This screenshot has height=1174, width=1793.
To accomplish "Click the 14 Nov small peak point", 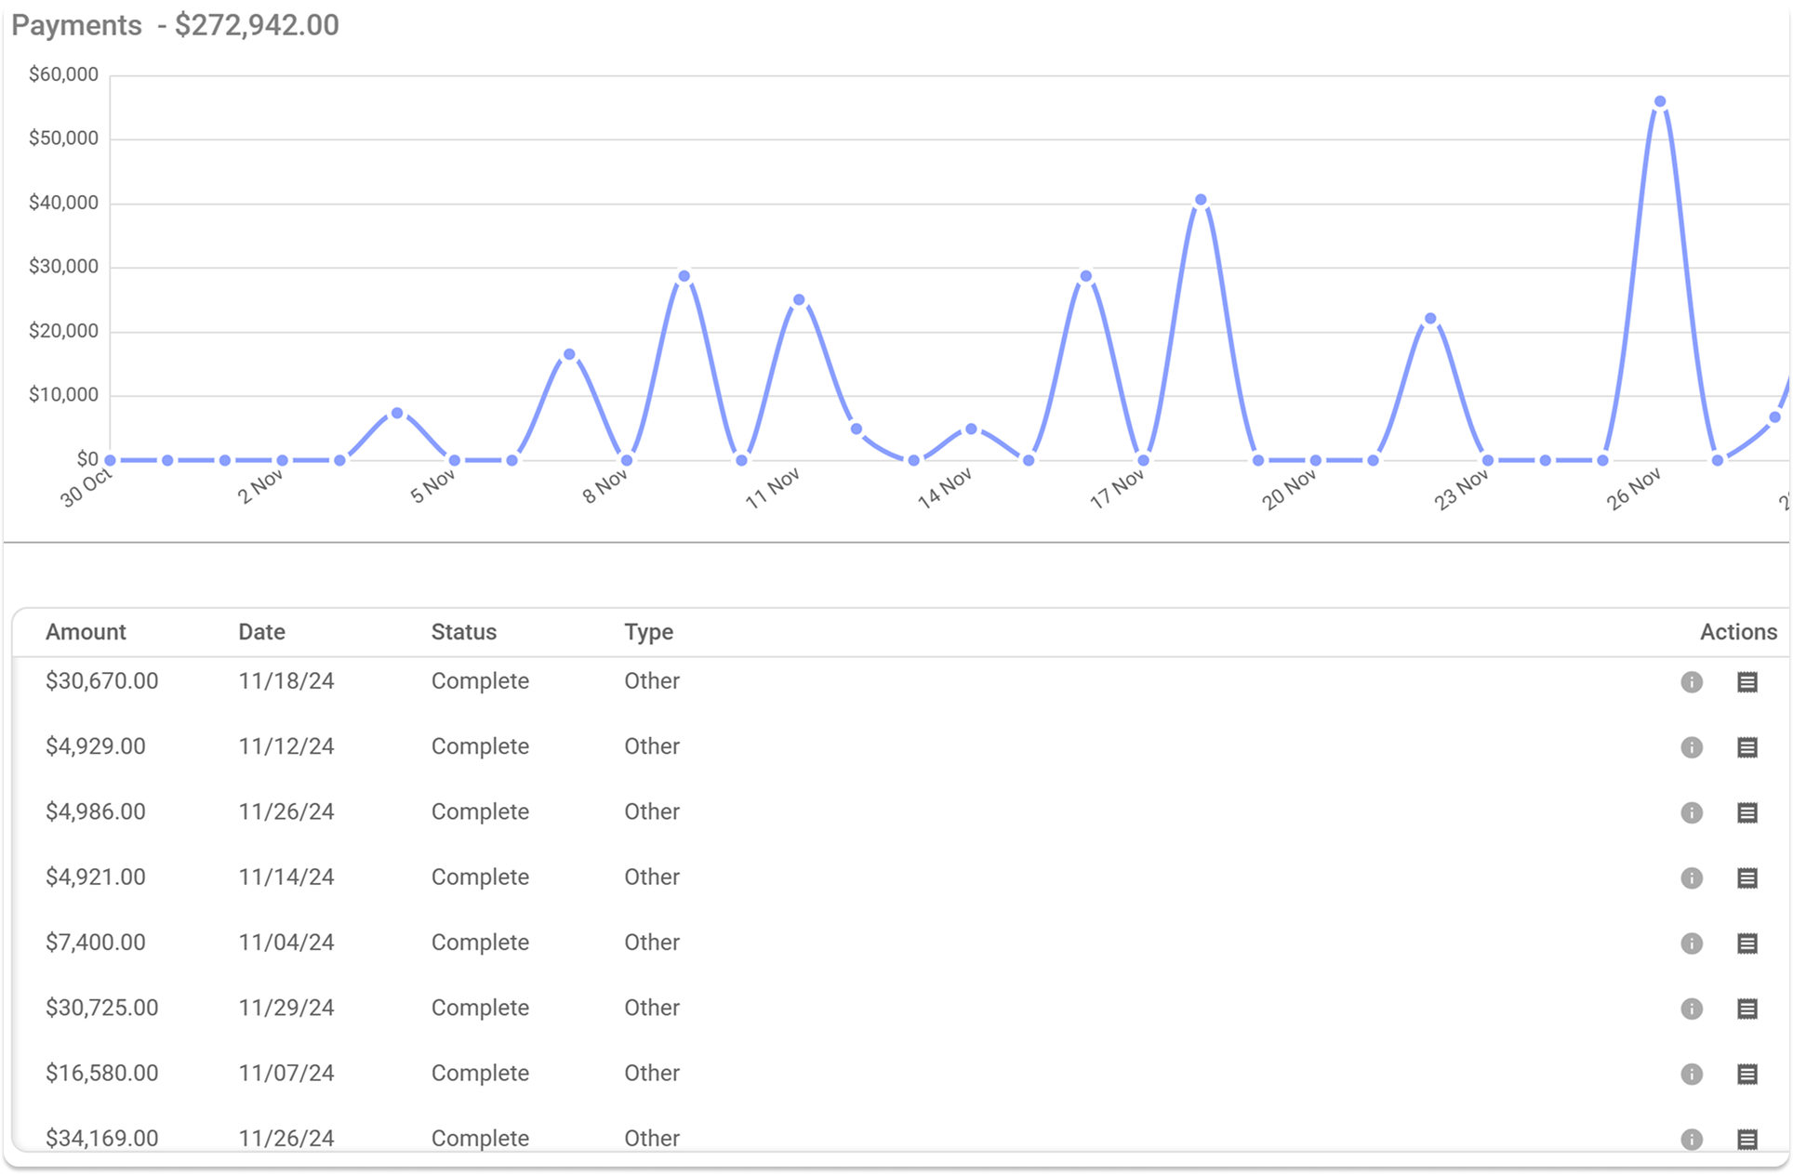I will click(x=971, y=429).
